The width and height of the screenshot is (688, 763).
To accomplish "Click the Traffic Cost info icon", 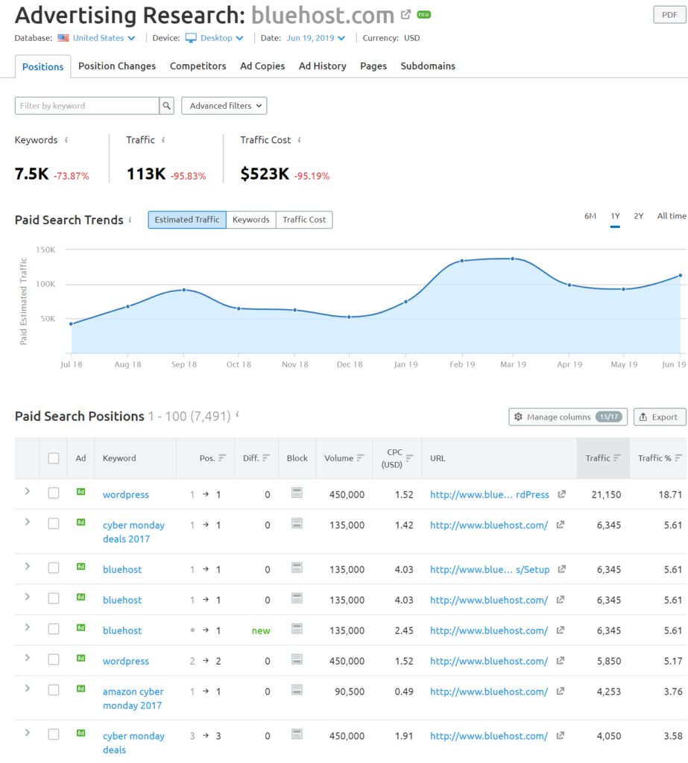I will coord(299,140).
